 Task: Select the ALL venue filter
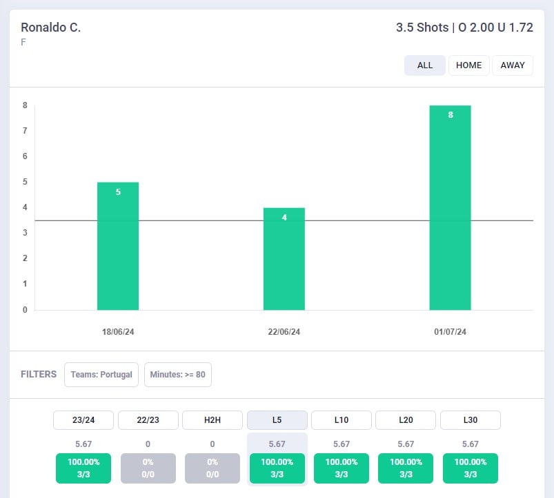[425, 65]
